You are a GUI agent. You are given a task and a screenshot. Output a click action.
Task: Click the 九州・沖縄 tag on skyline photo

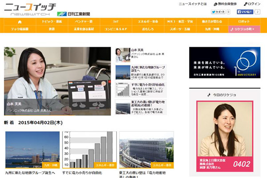(51, 165)
